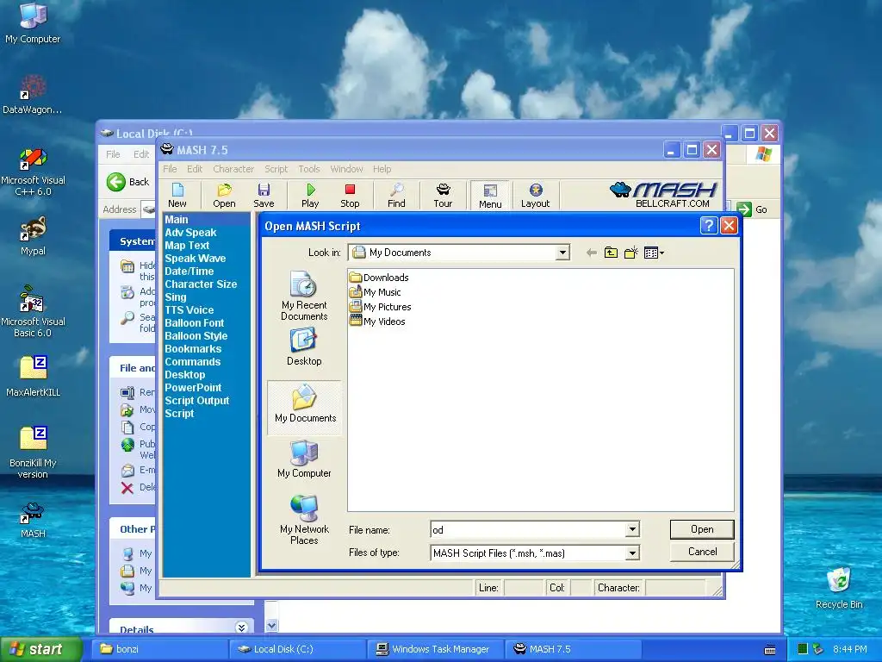Viewport: 882px width, 662px height.
Task: Select the Downloads folder
Action: (x=379, y=278)
